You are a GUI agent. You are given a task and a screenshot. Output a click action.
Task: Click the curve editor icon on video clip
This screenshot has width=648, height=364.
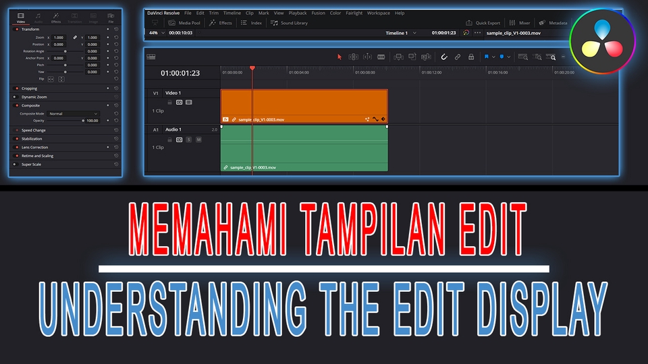375,119
